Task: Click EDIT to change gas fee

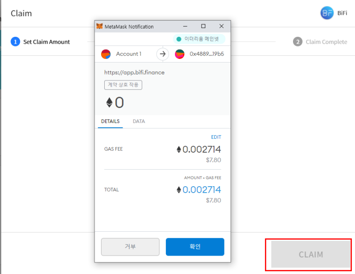Action: pos(216,137)
